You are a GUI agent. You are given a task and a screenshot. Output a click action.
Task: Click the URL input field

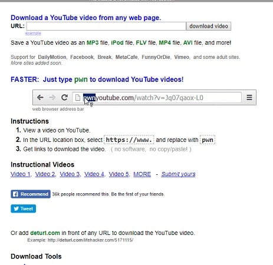pos(106,26)
